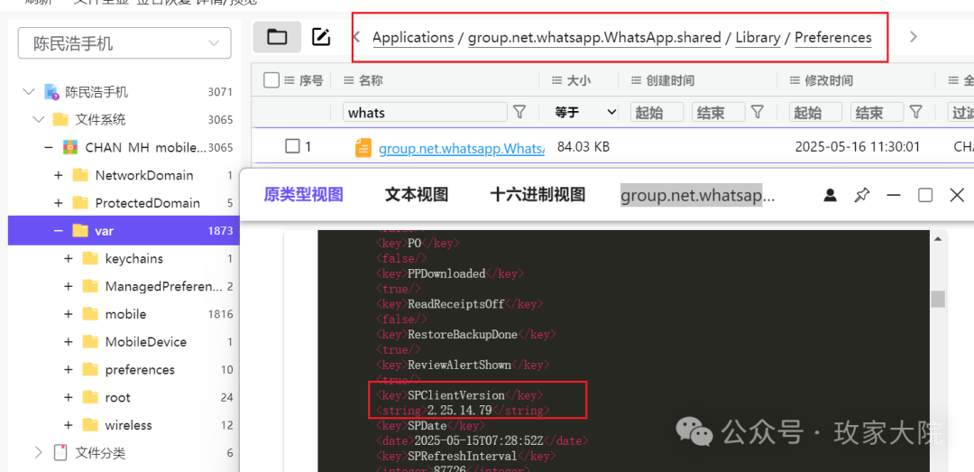Click the Preferences path segment
The image size is (974, 472).
pos(833,37)
